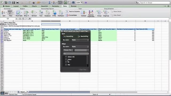The width and height of the screenshot is (171, 96).
Task: Ungroup rows with Ungroup icon
Action: (x=106, y=14)
